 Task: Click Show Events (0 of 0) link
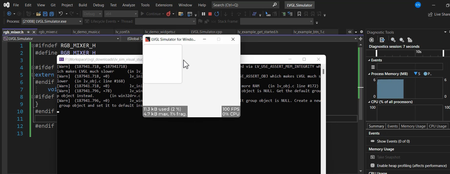(x=393, y=141)
